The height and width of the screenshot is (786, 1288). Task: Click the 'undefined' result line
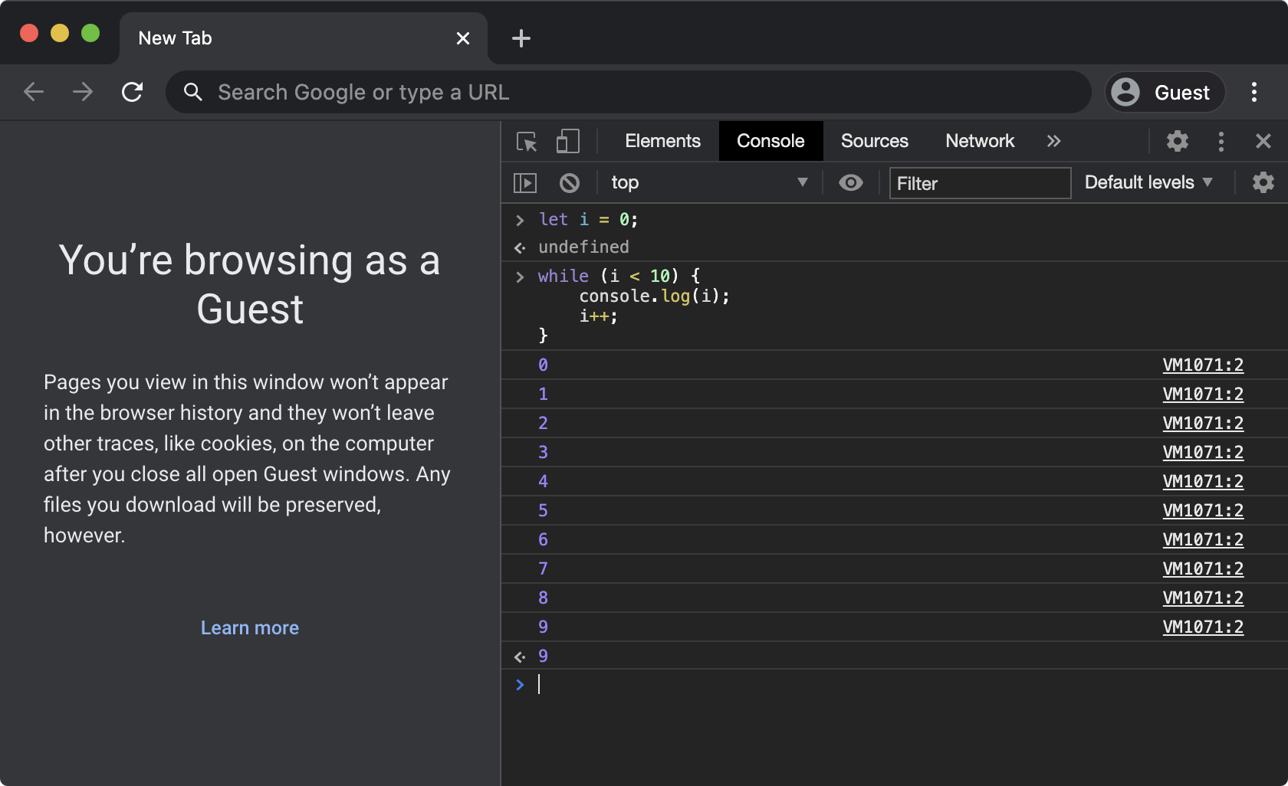click(583, 247)
